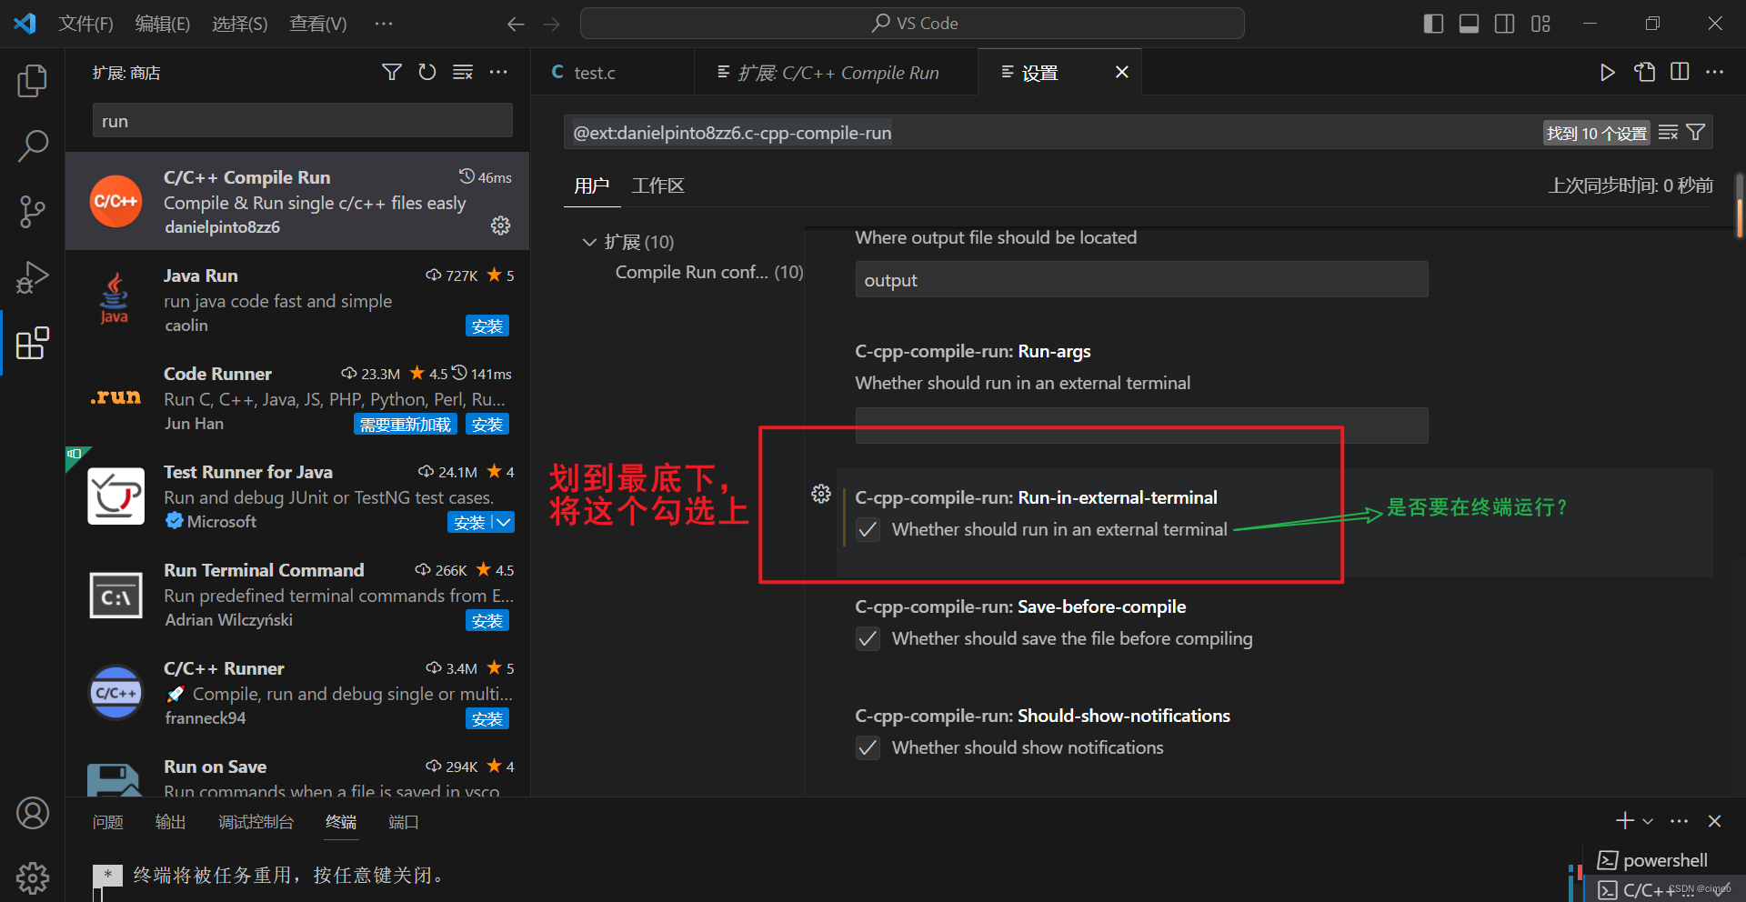Clear extension search results icon
This screenshot has height=902, width=1746.
point(463,72)
